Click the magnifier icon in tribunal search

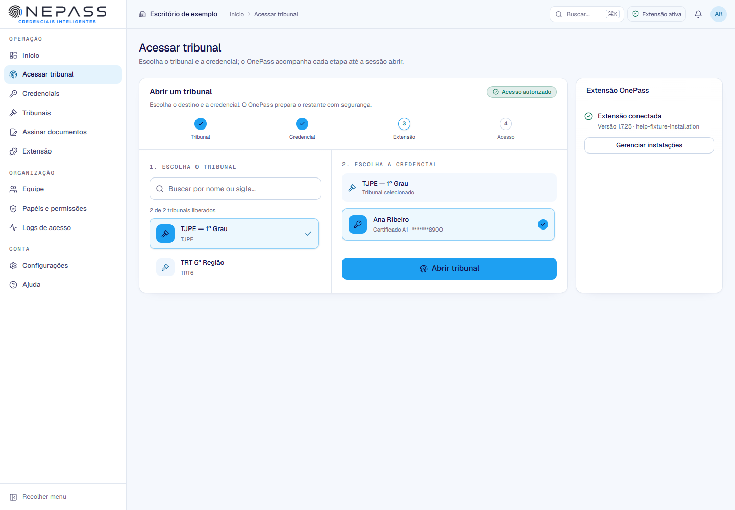click(160, 189)
